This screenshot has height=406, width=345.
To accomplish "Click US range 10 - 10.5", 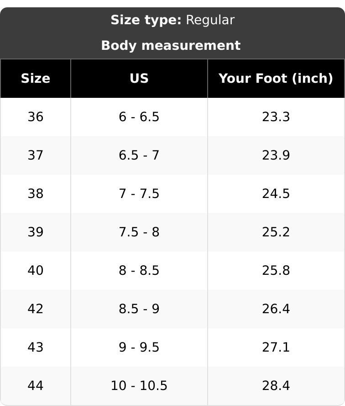I will [139, 385].
